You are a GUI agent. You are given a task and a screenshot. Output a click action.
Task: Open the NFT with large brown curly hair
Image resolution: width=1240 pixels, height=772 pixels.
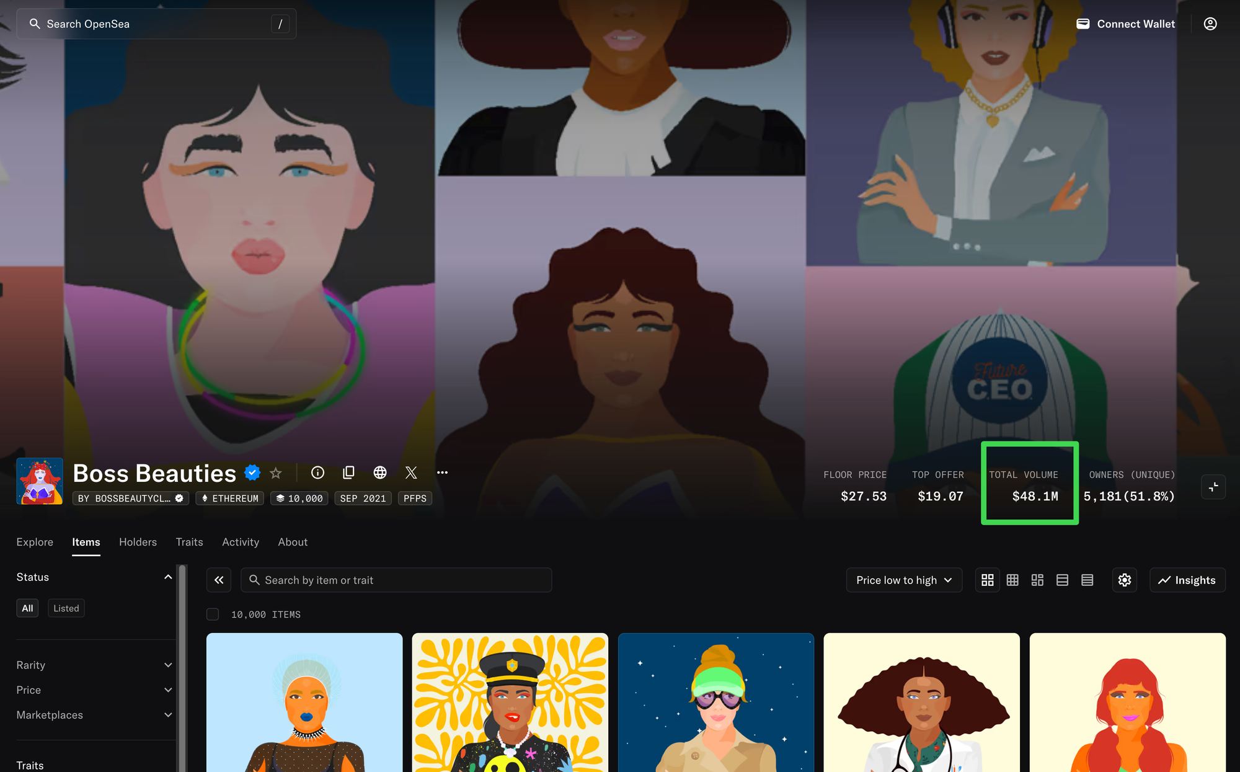922,703
